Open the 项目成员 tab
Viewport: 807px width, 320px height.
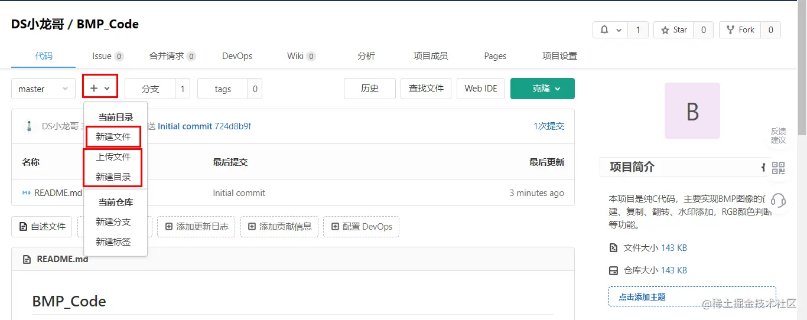tap(431, 56)
